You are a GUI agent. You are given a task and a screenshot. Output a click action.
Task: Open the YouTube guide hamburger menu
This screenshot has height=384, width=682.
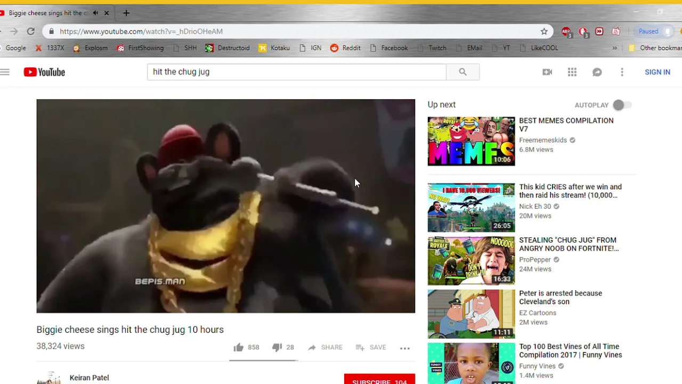tap(5, 72)
